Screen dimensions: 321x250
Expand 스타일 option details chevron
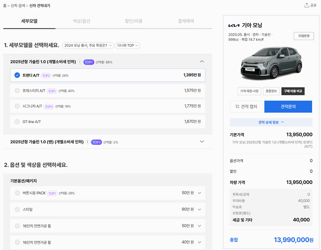pyautogui.click(x=199, y=209)
